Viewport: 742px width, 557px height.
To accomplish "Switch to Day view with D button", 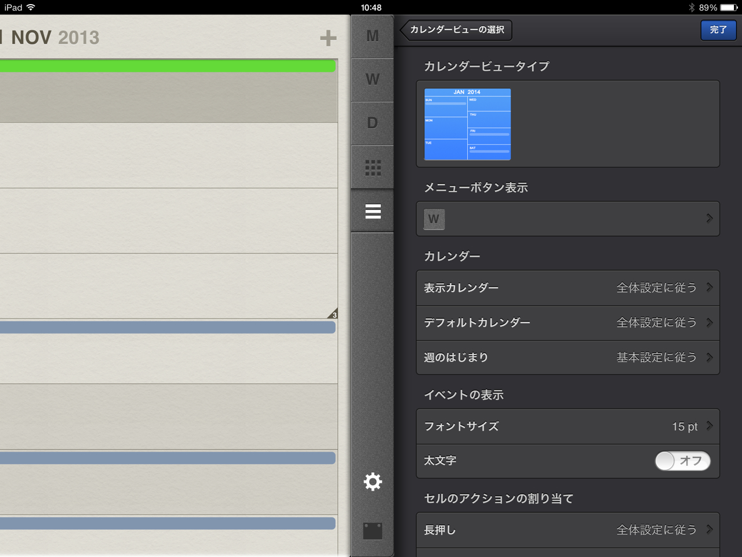I will pyautogui.click(x=372, y=123).
